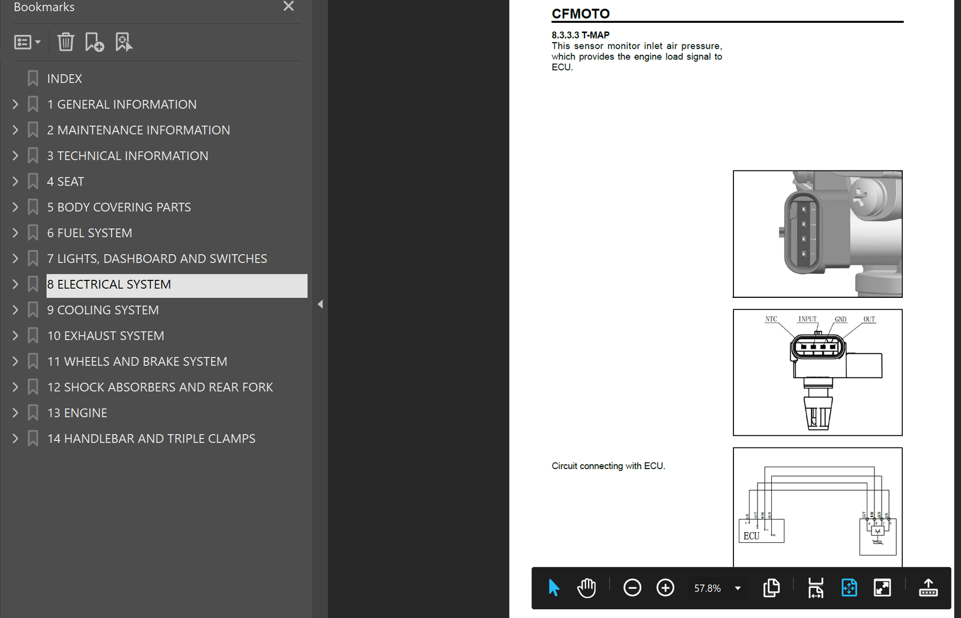Open 14 HANDLEBAR AND TRIPLE CLAMPS
This screenshot has height=618, width=961.
(151, 439)
